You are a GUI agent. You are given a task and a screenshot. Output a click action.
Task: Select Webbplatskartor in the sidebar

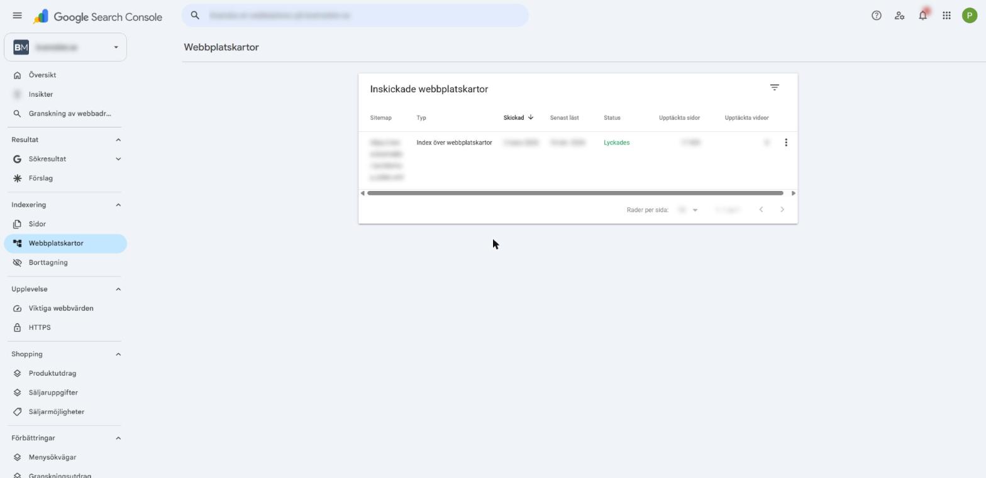tap(65, 243)
